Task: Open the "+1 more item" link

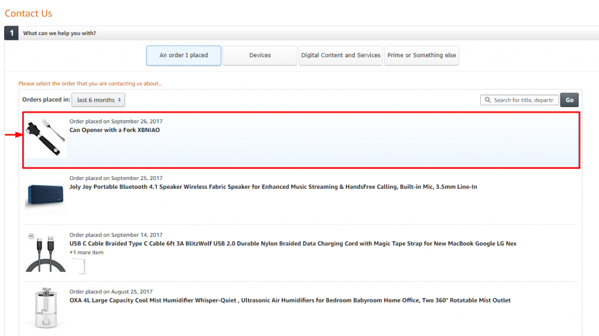Action: point(87,252)
